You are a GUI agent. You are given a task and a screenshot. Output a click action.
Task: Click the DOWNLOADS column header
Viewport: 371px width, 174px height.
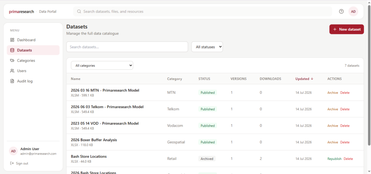pyautogui.click(x=270, y=79)
